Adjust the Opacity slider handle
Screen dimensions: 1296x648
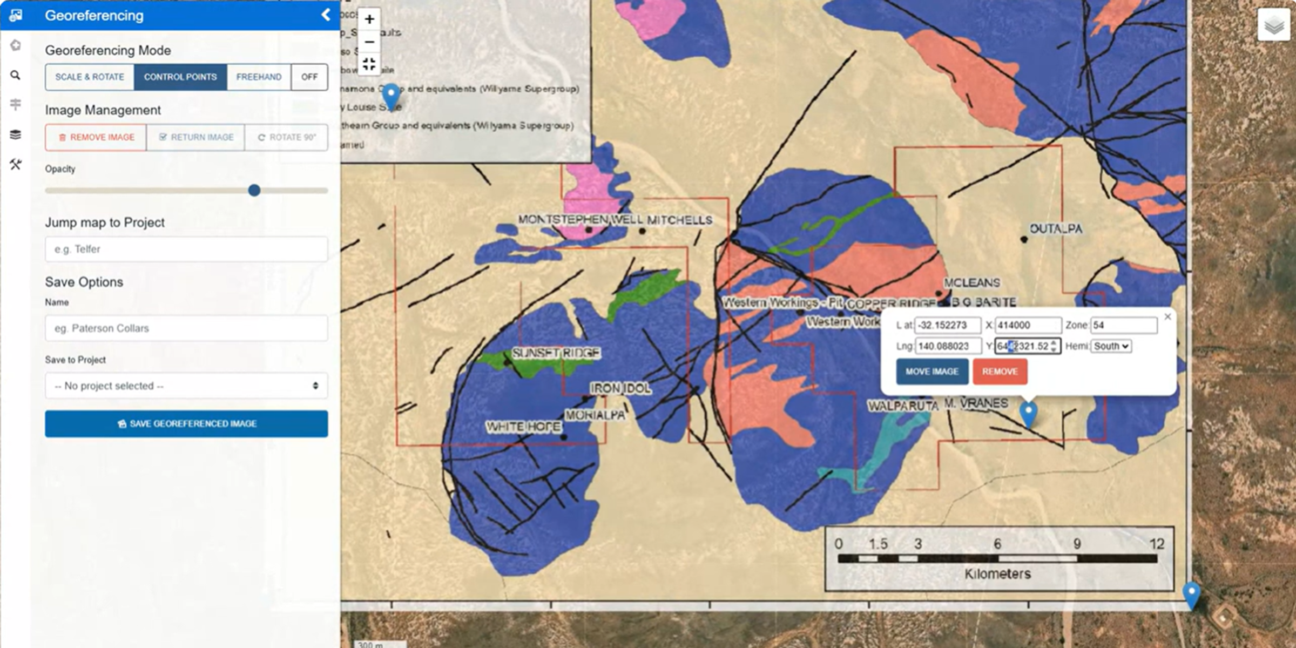pos(254,190)
